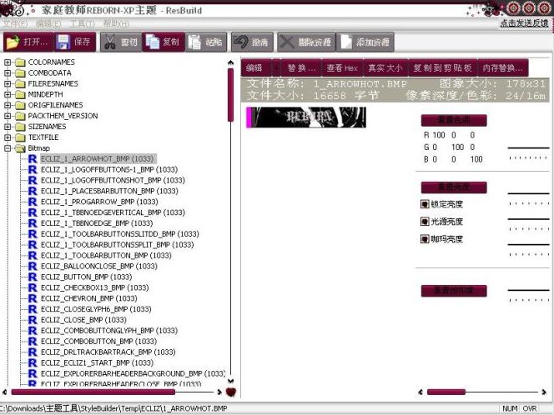This screenshot has height=415, width=554.
Task: Open the 编辑(E) menu
Action: click(48, 24)
